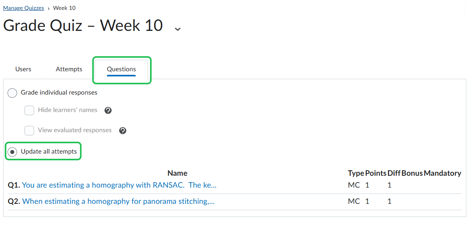Open the Manage Quizzes breadcrumb link
The height and width of the screenshot is (228, 475).
(23, 8)
